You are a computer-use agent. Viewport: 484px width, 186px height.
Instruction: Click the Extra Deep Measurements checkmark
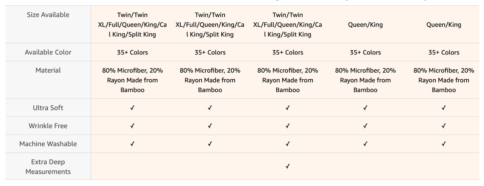point(288,166)
